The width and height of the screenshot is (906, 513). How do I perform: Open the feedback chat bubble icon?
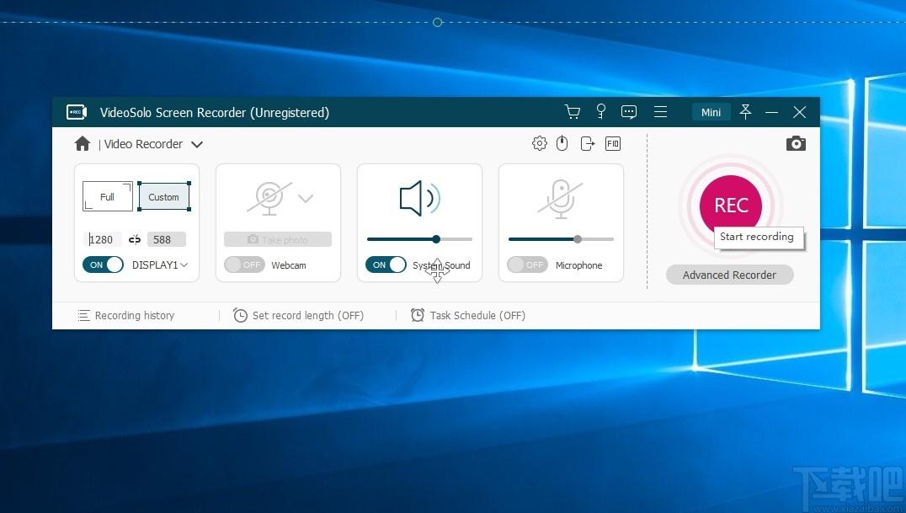[x=629, y=112]
